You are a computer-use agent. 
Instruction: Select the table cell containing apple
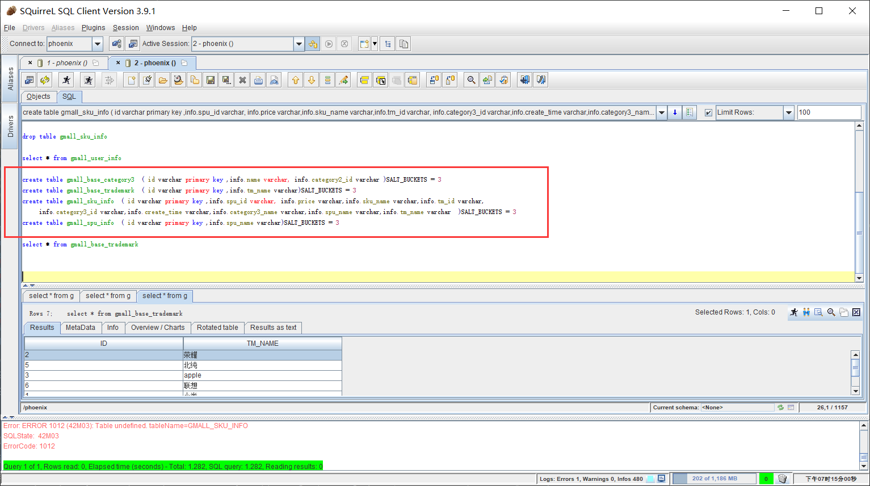[263, 375]
